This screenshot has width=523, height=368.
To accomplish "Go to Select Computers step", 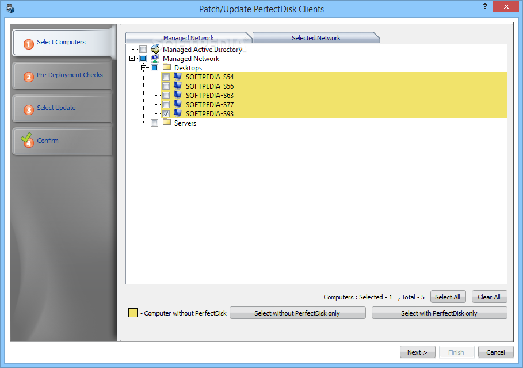I will click(63, 43).
